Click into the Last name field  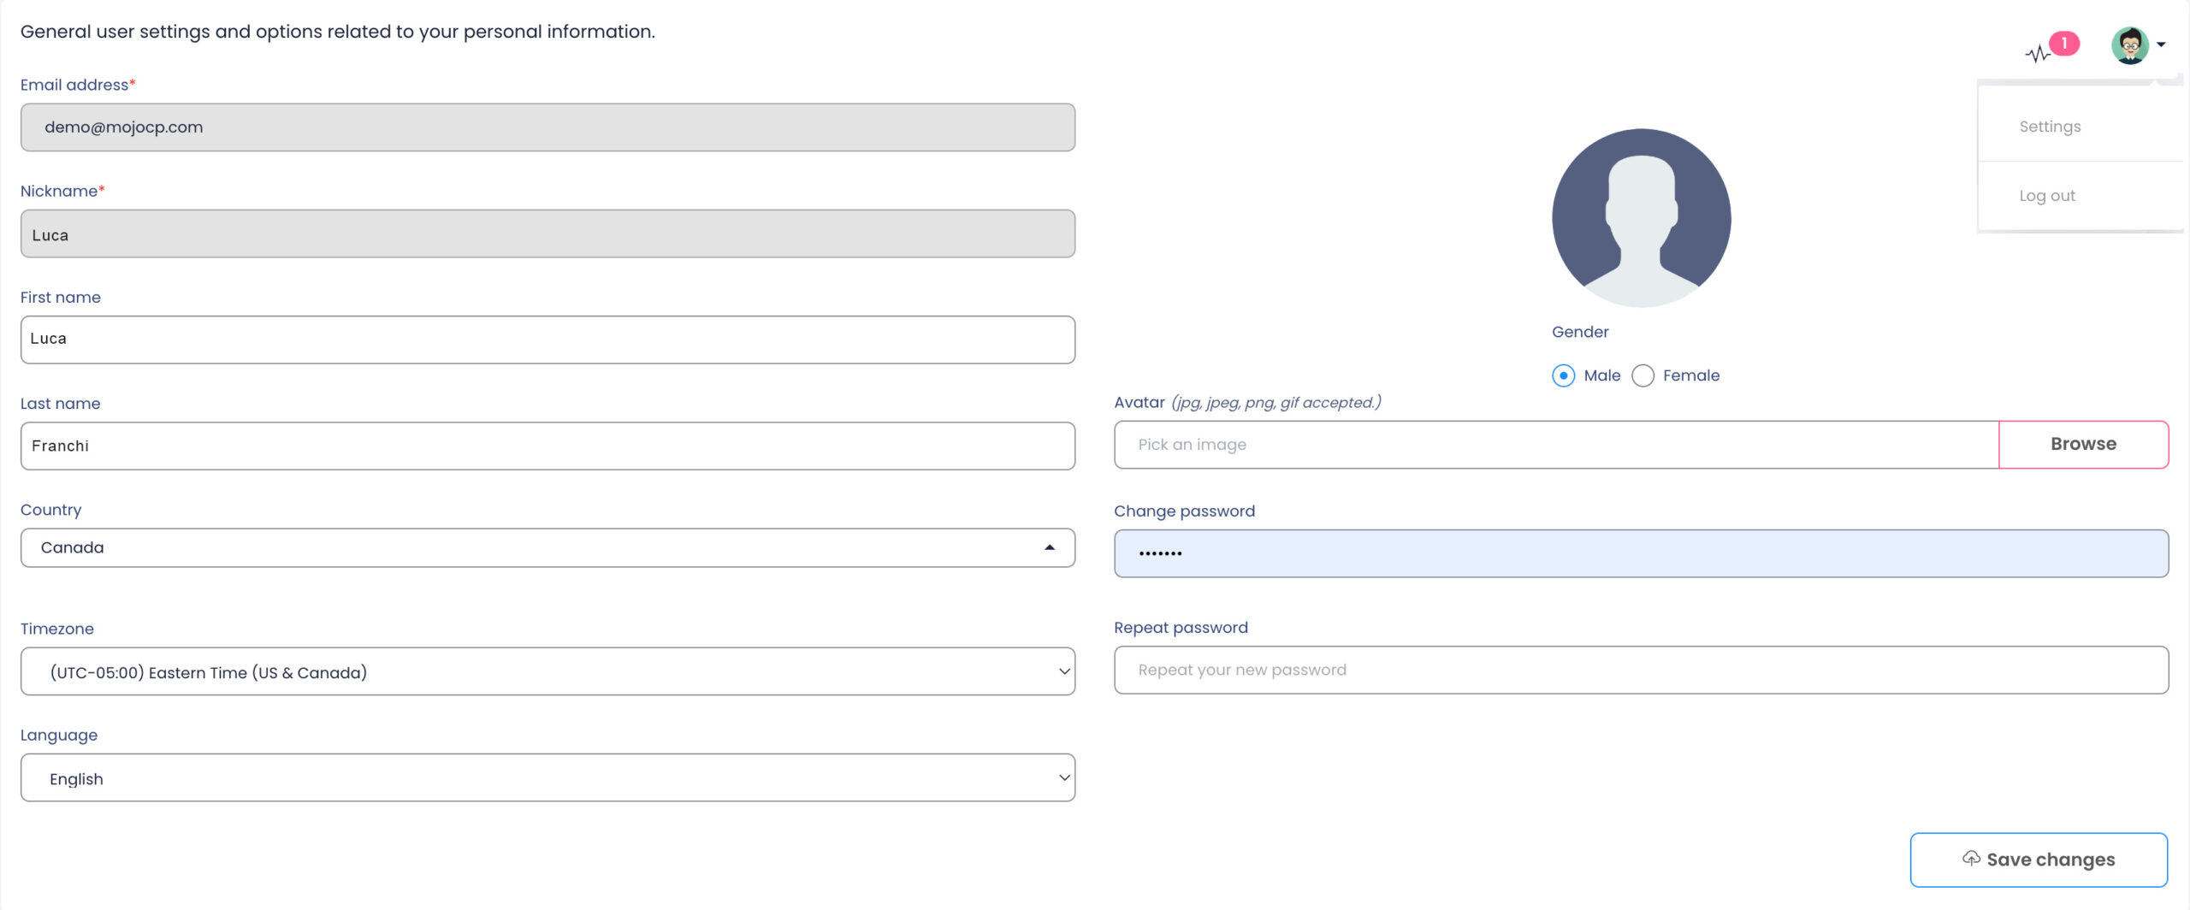(x=547, y=446)
